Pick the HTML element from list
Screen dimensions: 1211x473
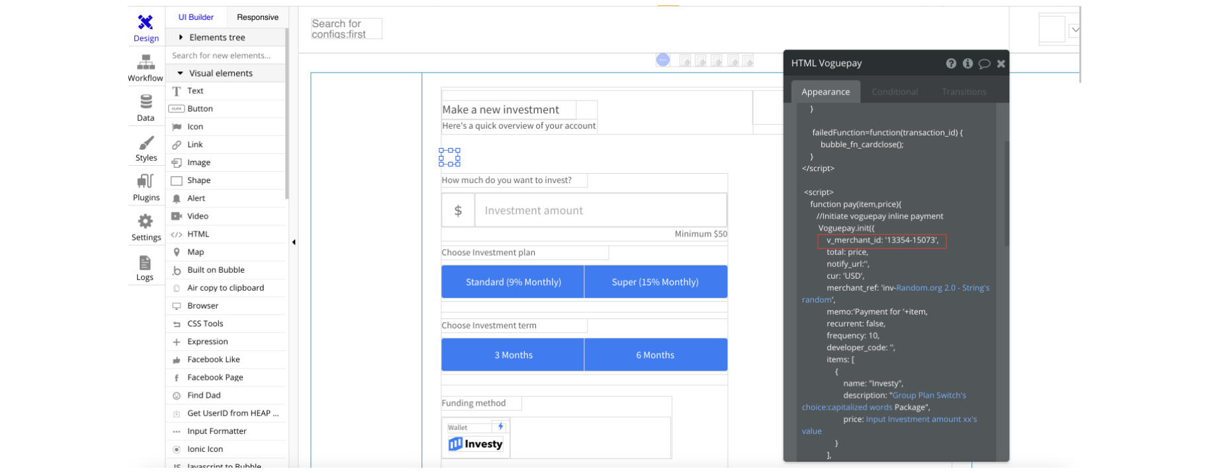click(198, 234)
